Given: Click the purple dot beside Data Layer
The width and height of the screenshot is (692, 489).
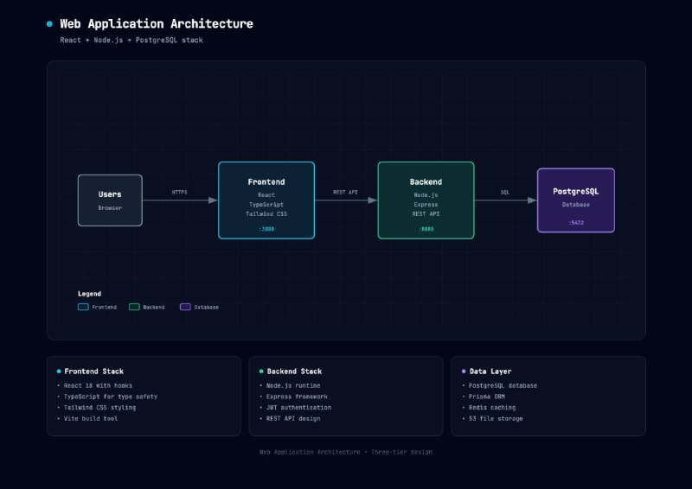Looking at the screenshot, I should [463, 371].
